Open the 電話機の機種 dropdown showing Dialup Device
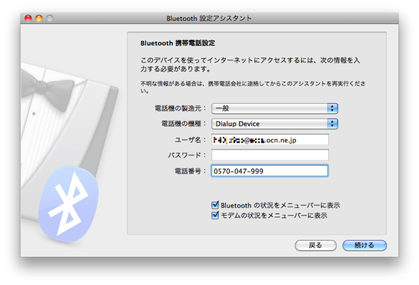The image size is (419, 285). (274, 124)
